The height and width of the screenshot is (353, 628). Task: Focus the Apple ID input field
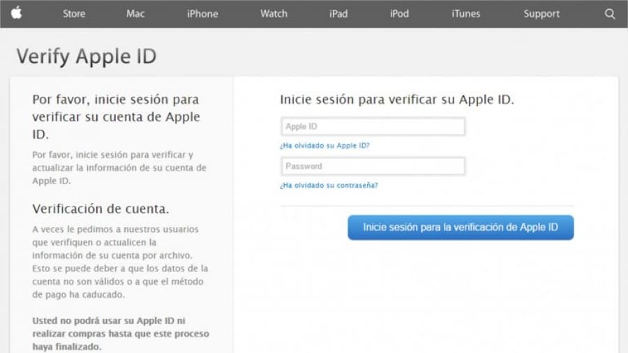tap(373, 126)
